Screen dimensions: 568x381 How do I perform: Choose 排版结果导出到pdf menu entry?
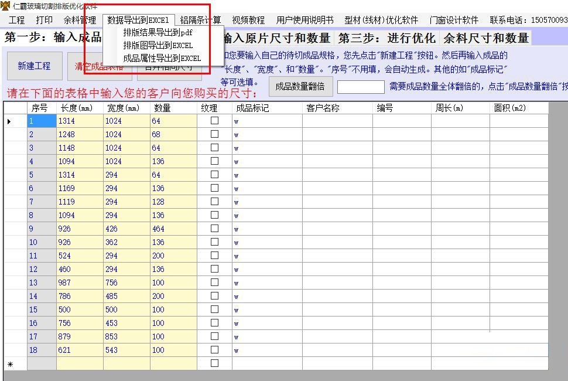[x=158, y=33]
